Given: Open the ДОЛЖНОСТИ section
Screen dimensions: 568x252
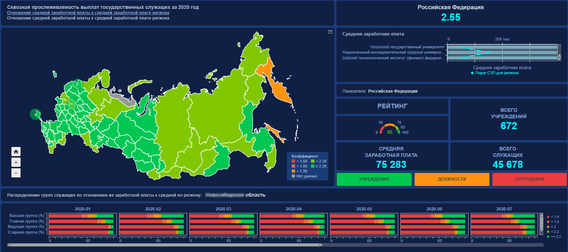Looking at the screenshot, I should point(452,179).
